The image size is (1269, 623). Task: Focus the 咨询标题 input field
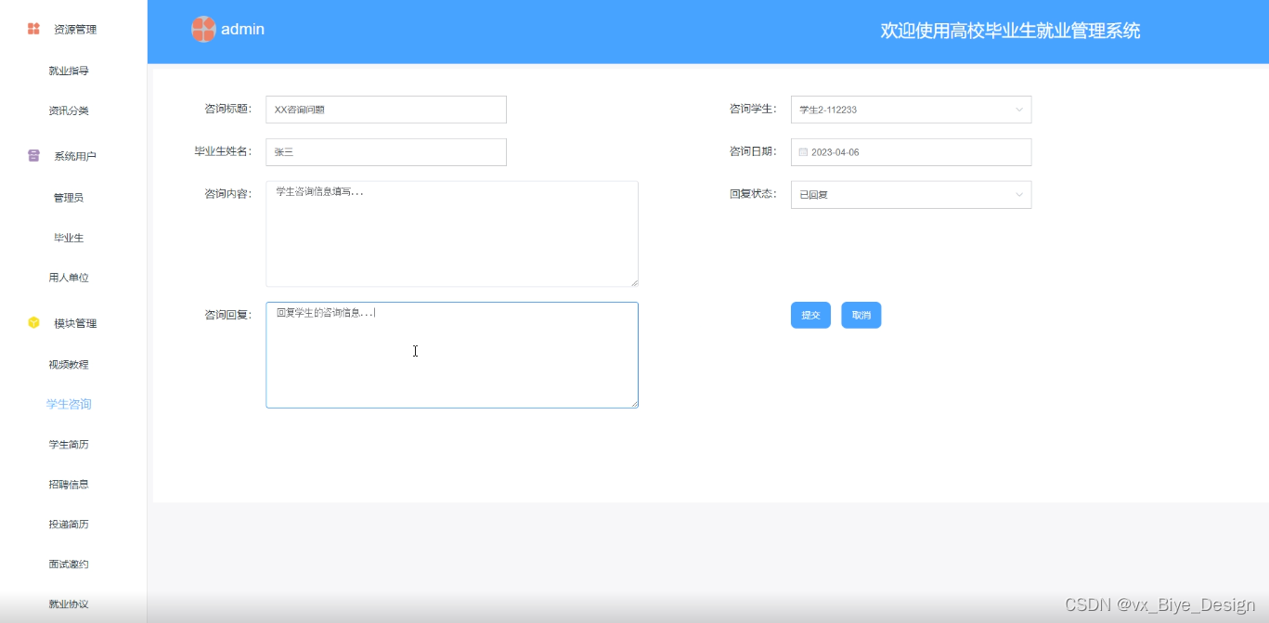point(386,110)
